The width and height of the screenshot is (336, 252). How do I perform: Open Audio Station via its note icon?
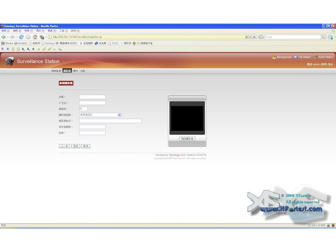(315, 57)
